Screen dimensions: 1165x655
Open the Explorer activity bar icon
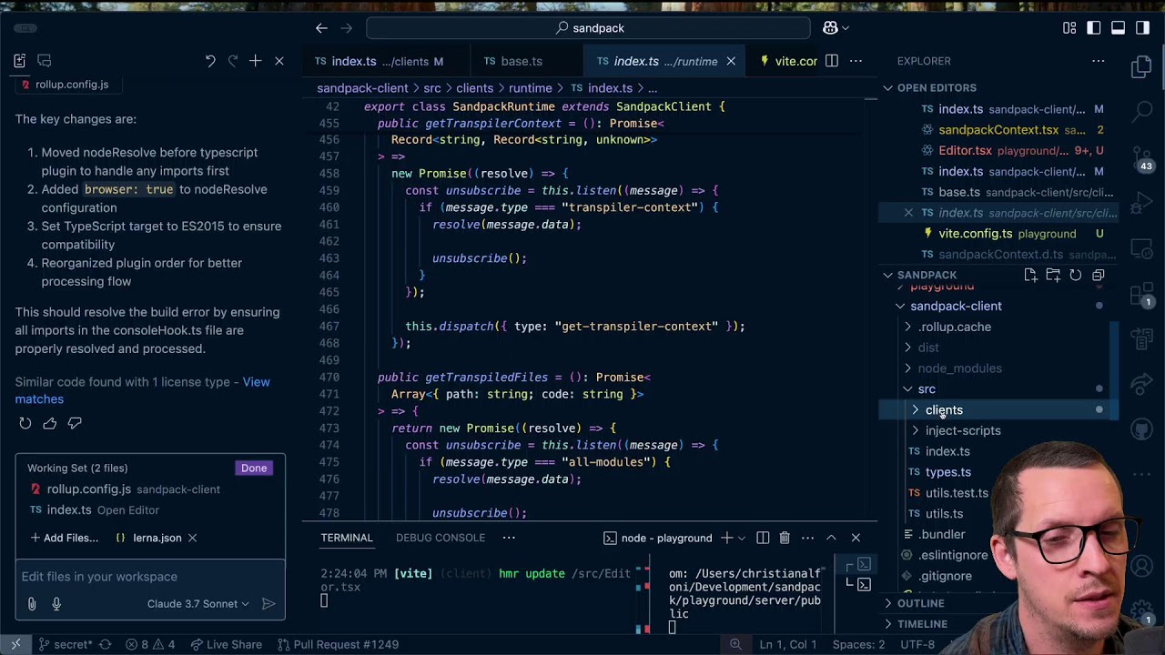click(1141, 66)
